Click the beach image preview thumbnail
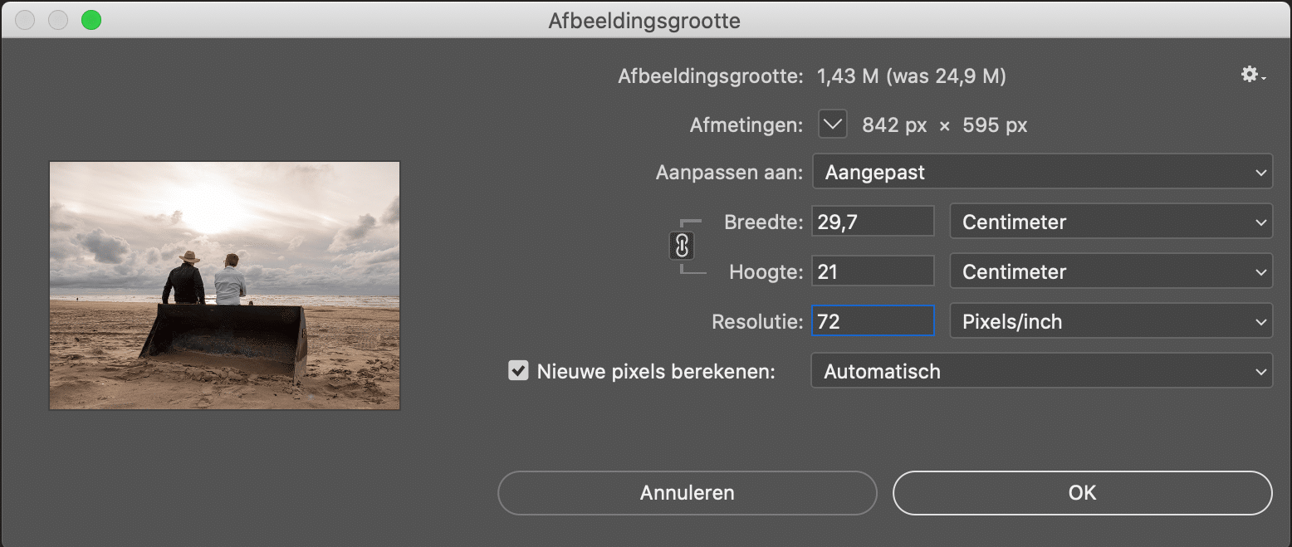The height and width of the screenshot is (547, 1292). [224, 286]
